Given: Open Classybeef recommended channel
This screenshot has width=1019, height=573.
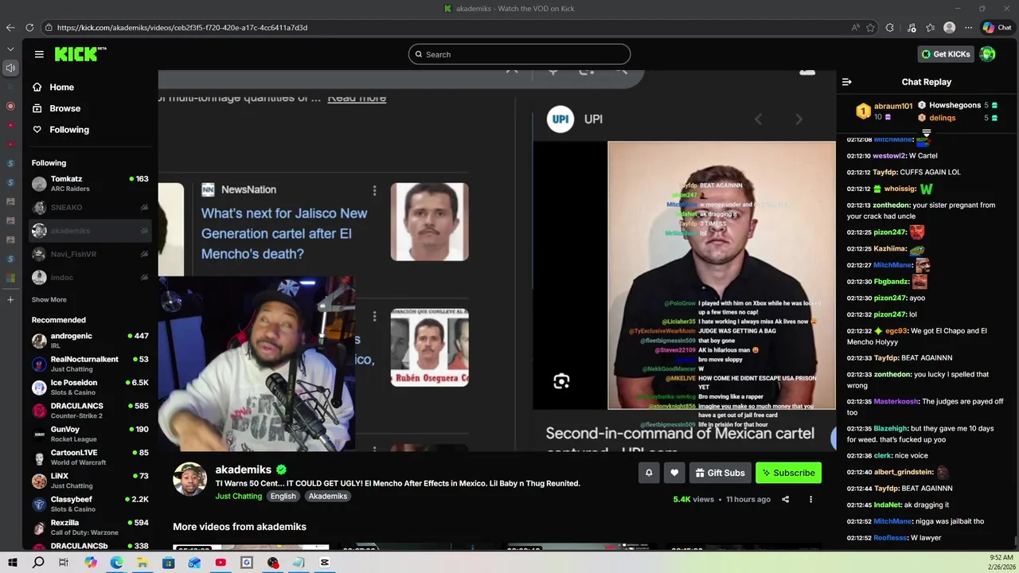Looking at the screenshot, I should [x=90, y=504].
